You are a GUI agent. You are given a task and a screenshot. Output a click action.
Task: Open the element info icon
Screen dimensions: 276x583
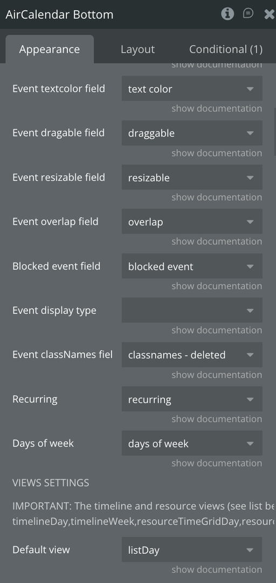pyautogui.click(x=227, y=14)
